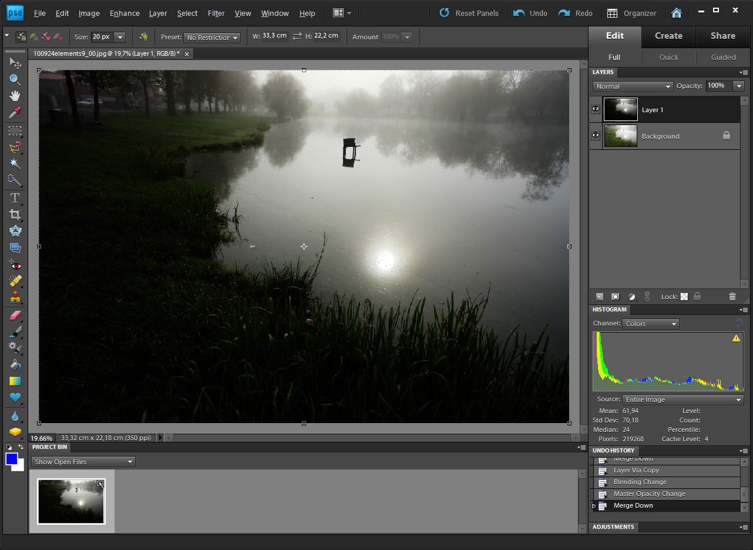The height and width of the screenshot is (550, 753).
Task: Choose the Horizontal Type tool
Action: pos(15,198)
